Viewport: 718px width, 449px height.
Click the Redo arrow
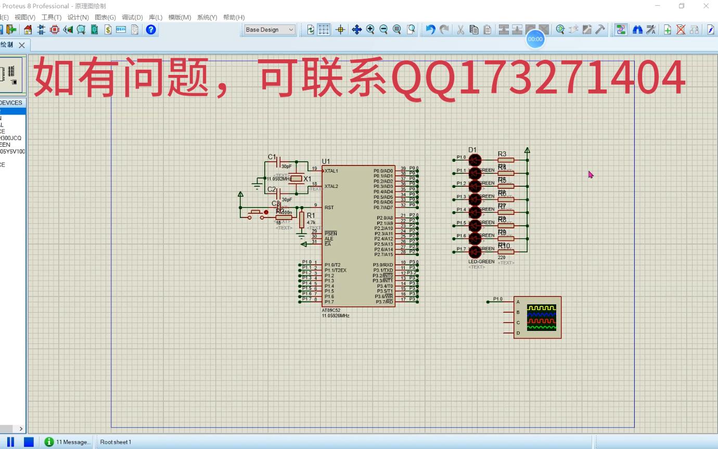[x=444, y=30]
